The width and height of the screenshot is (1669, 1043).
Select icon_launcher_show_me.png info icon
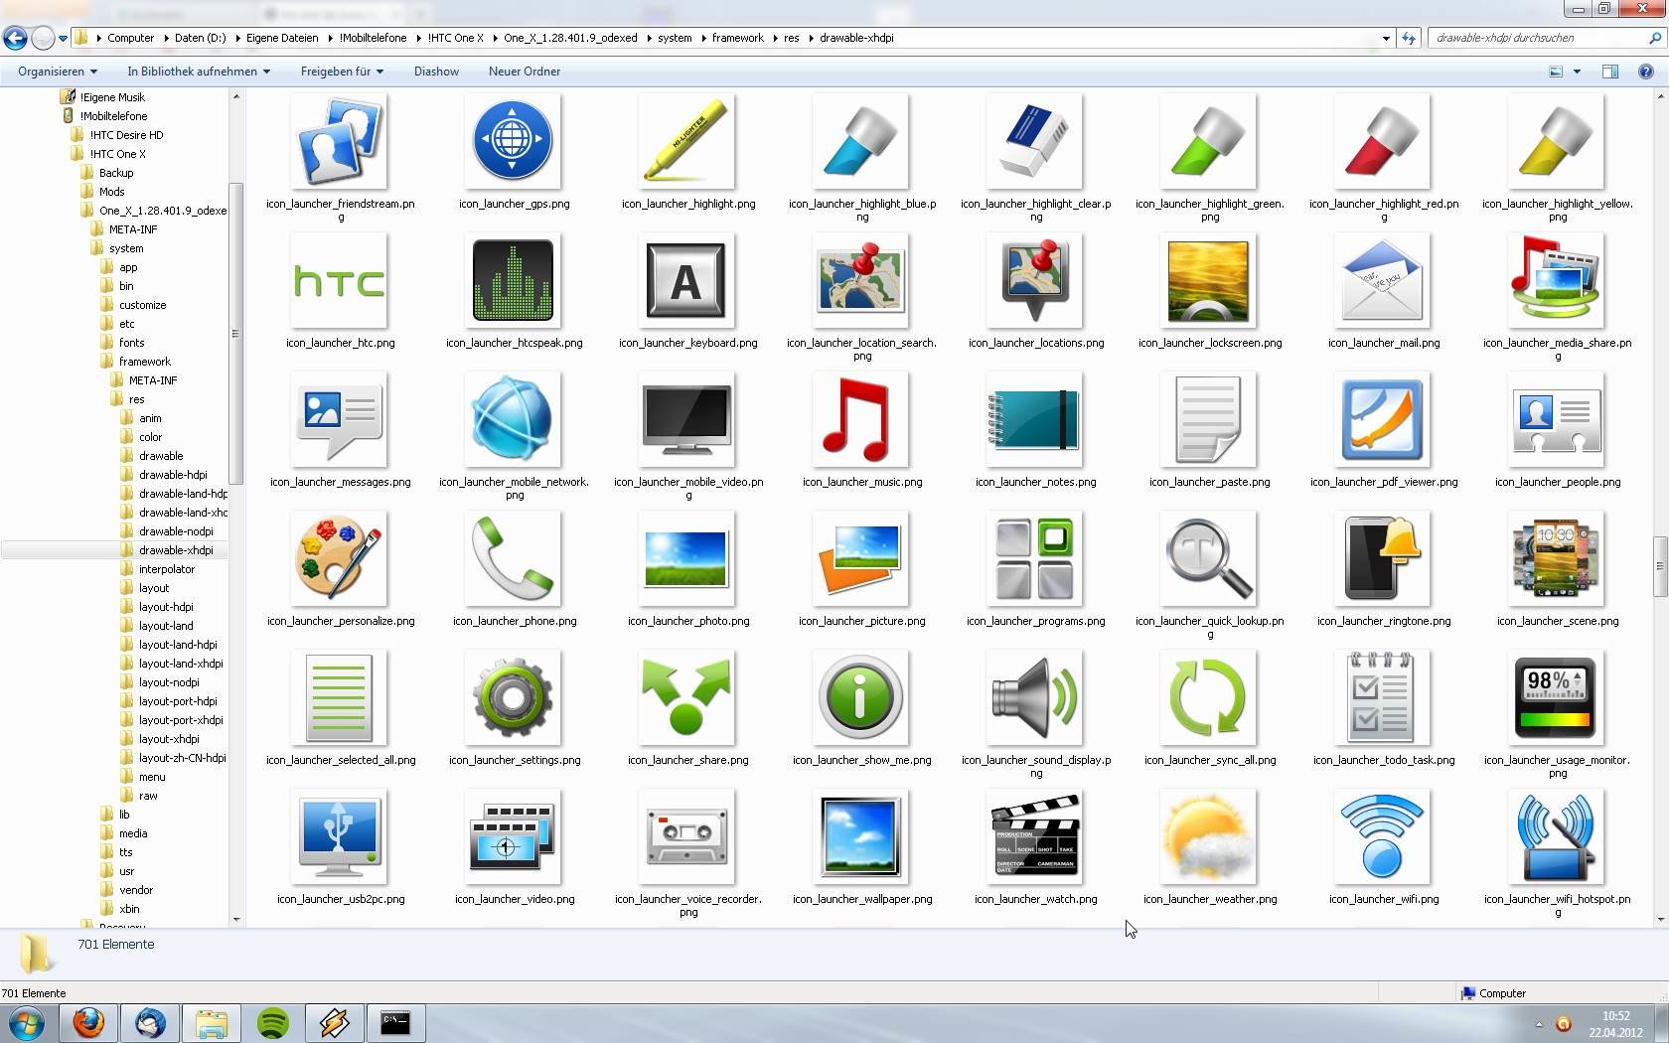pyautogui.click(x=860, y=697)
